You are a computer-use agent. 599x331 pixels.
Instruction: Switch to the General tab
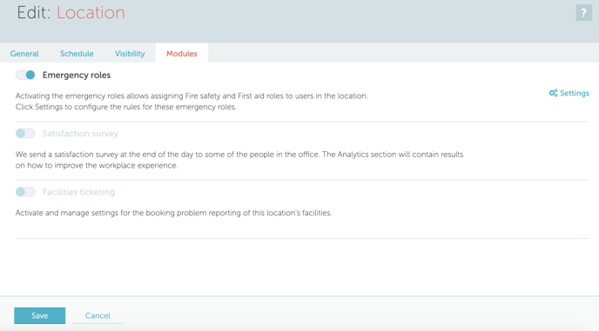[x=24, y=53]
